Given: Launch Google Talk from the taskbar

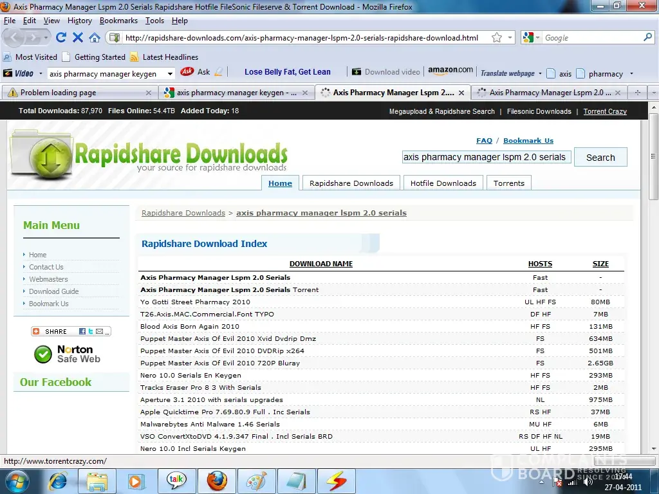Looking at the screenshot, I should pos(176,480).
